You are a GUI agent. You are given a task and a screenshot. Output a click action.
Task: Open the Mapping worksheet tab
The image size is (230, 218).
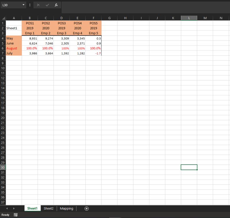click(66, 209)
